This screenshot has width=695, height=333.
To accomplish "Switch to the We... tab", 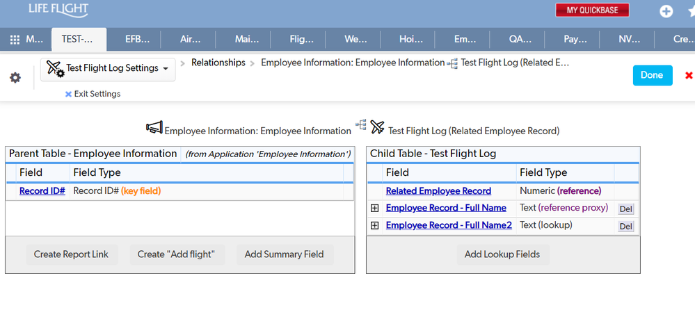I will (x=356, y=40).
